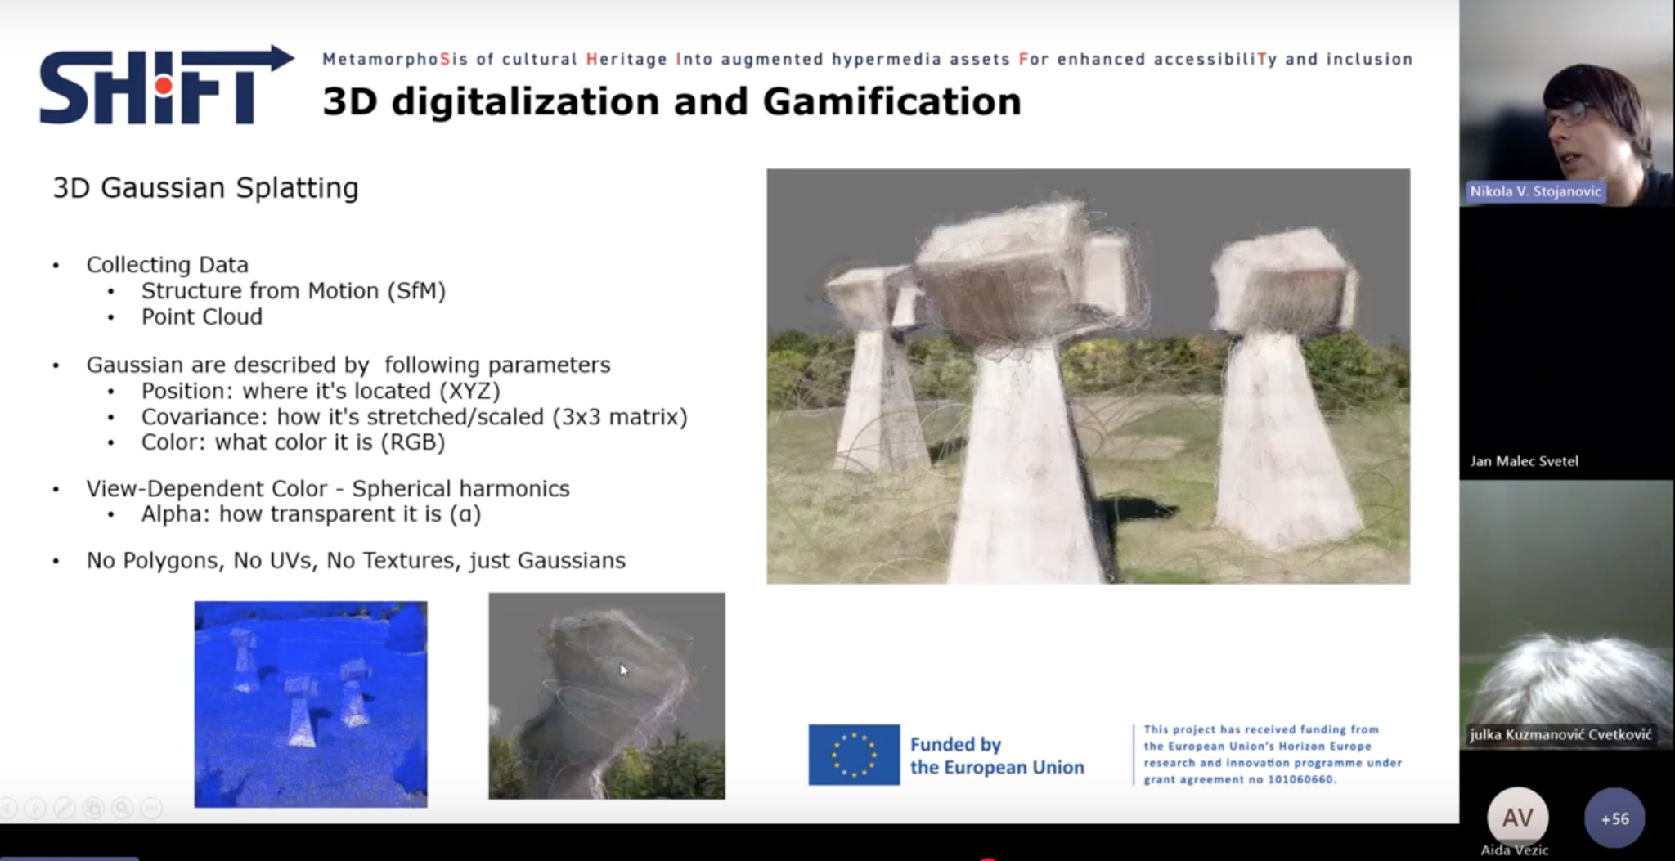Click the blue point cloud image
Screen dimensions: 1675x861
(x=310, y=704)
